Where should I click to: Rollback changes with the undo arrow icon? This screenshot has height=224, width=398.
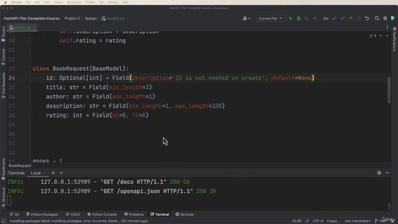click(x=367, y=18)
